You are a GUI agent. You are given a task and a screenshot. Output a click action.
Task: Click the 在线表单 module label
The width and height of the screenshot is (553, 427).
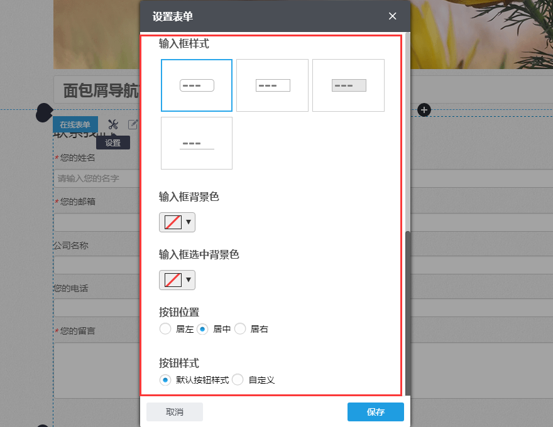pyautogui.click(x=75, y=124)
